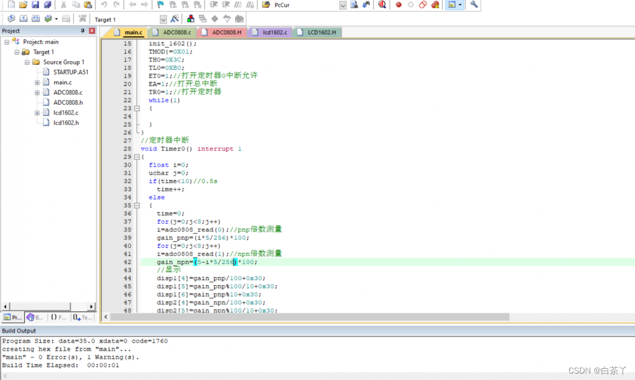The width and height of the screenshot is (635, 380).
Task: Open the PcCur find dropdown arrow
Action: (x=343, y=5)
